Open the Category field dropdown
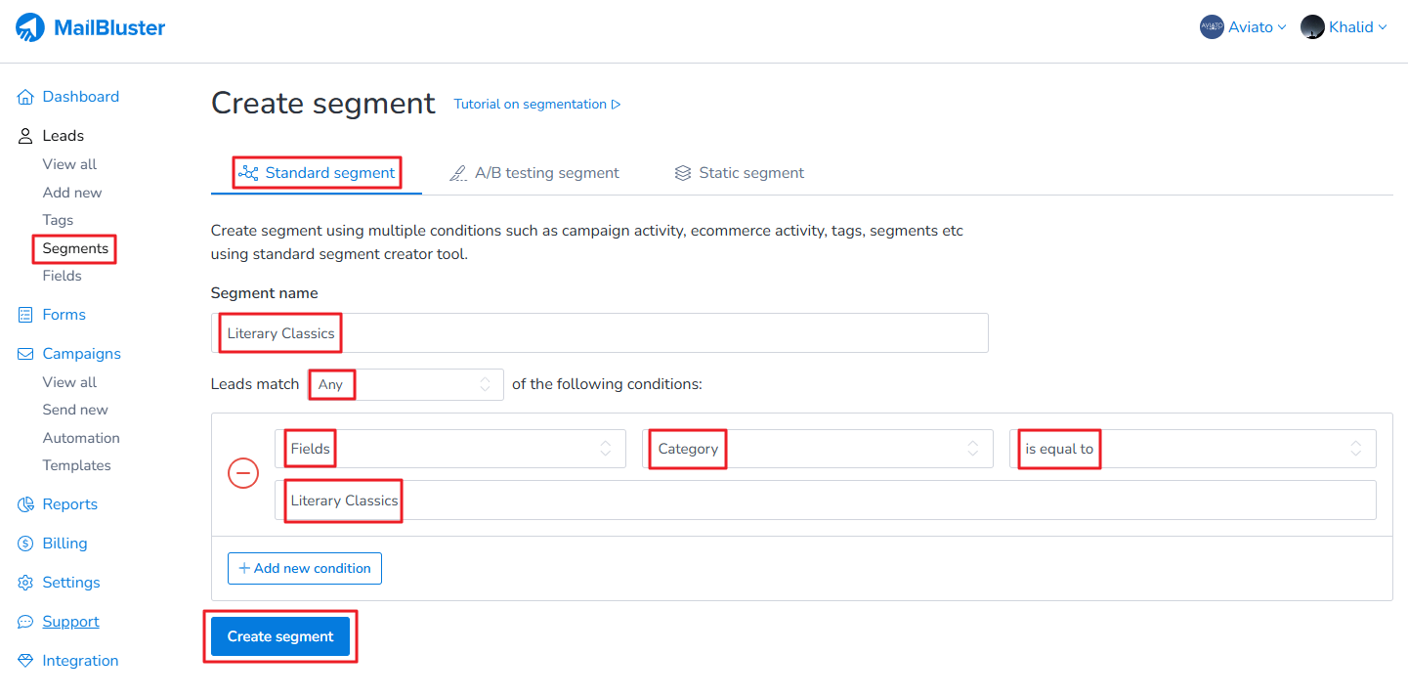 (817, 449)
